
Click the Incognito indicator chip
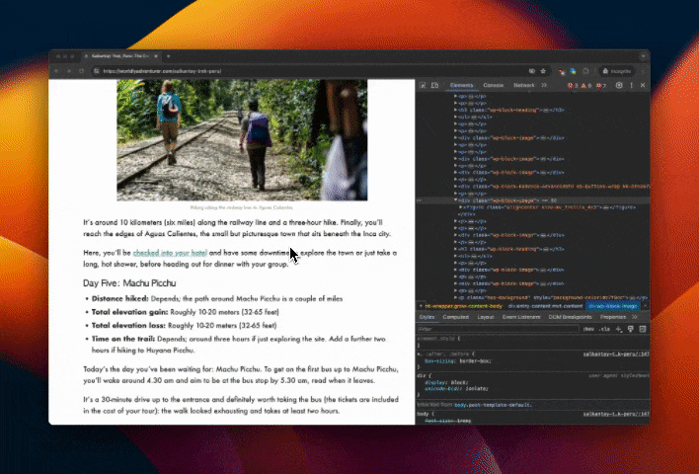pyautogui.click(x=617, y=71)
